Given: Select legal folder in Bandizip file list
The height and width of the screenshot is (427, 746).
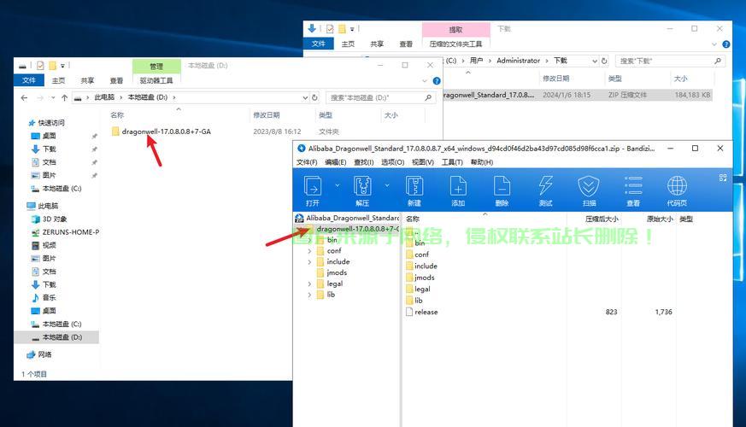Looking at the screenshot, I should point(418,290).
